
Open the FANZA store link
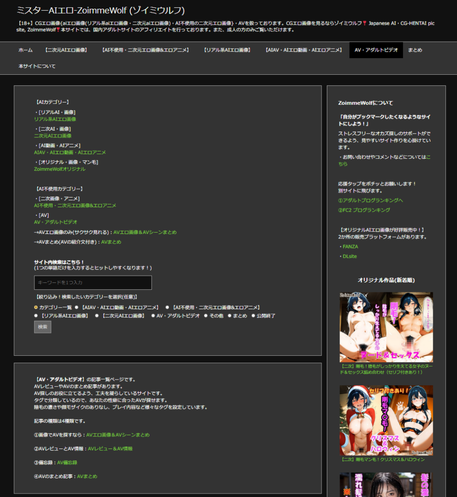click(350, 247)
